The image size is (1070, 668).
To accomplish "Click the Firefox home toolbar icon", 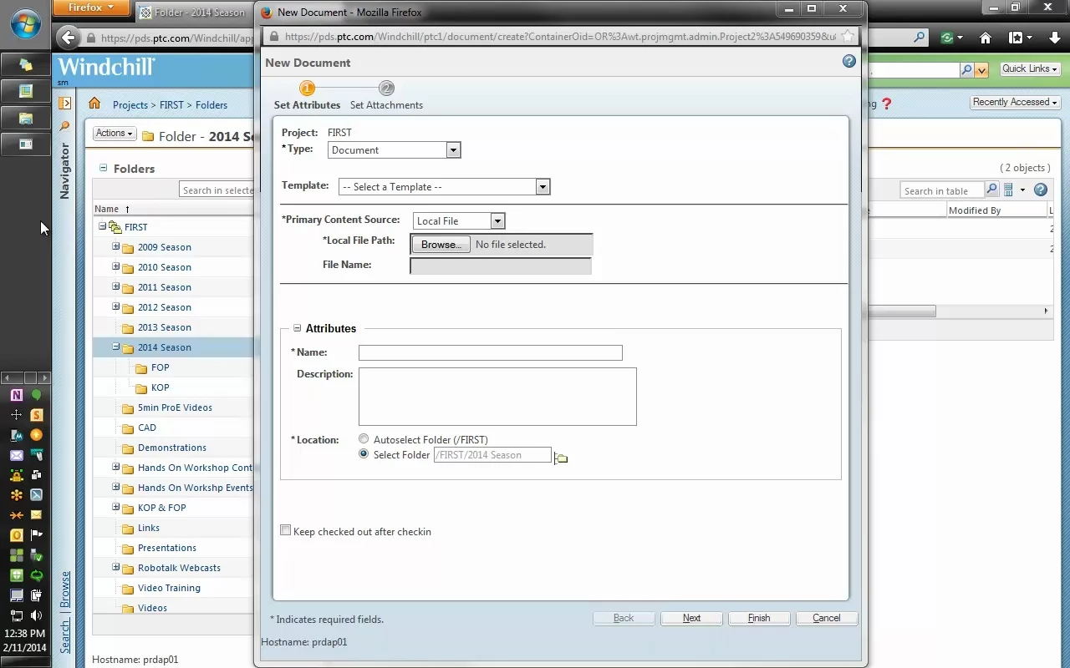I will [x=986, y=38].
